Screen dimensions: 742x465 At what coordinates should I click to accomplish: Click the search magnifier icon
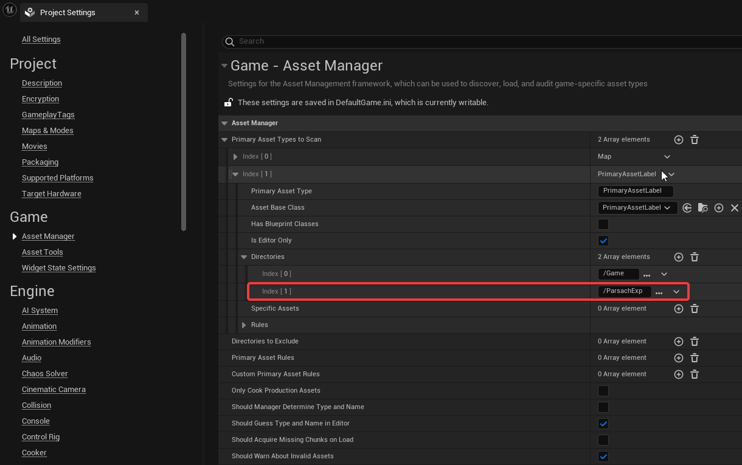point(230,41)
